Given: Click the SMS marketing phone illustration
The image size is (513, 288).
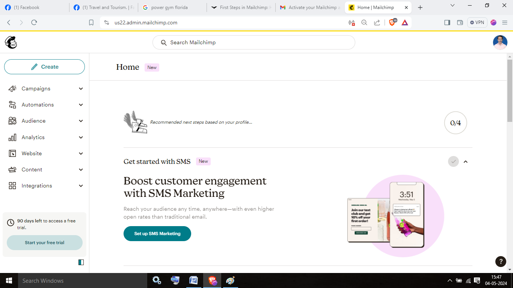Looking at the screenshot, I should pyautogui.click(x=395, y=216).
